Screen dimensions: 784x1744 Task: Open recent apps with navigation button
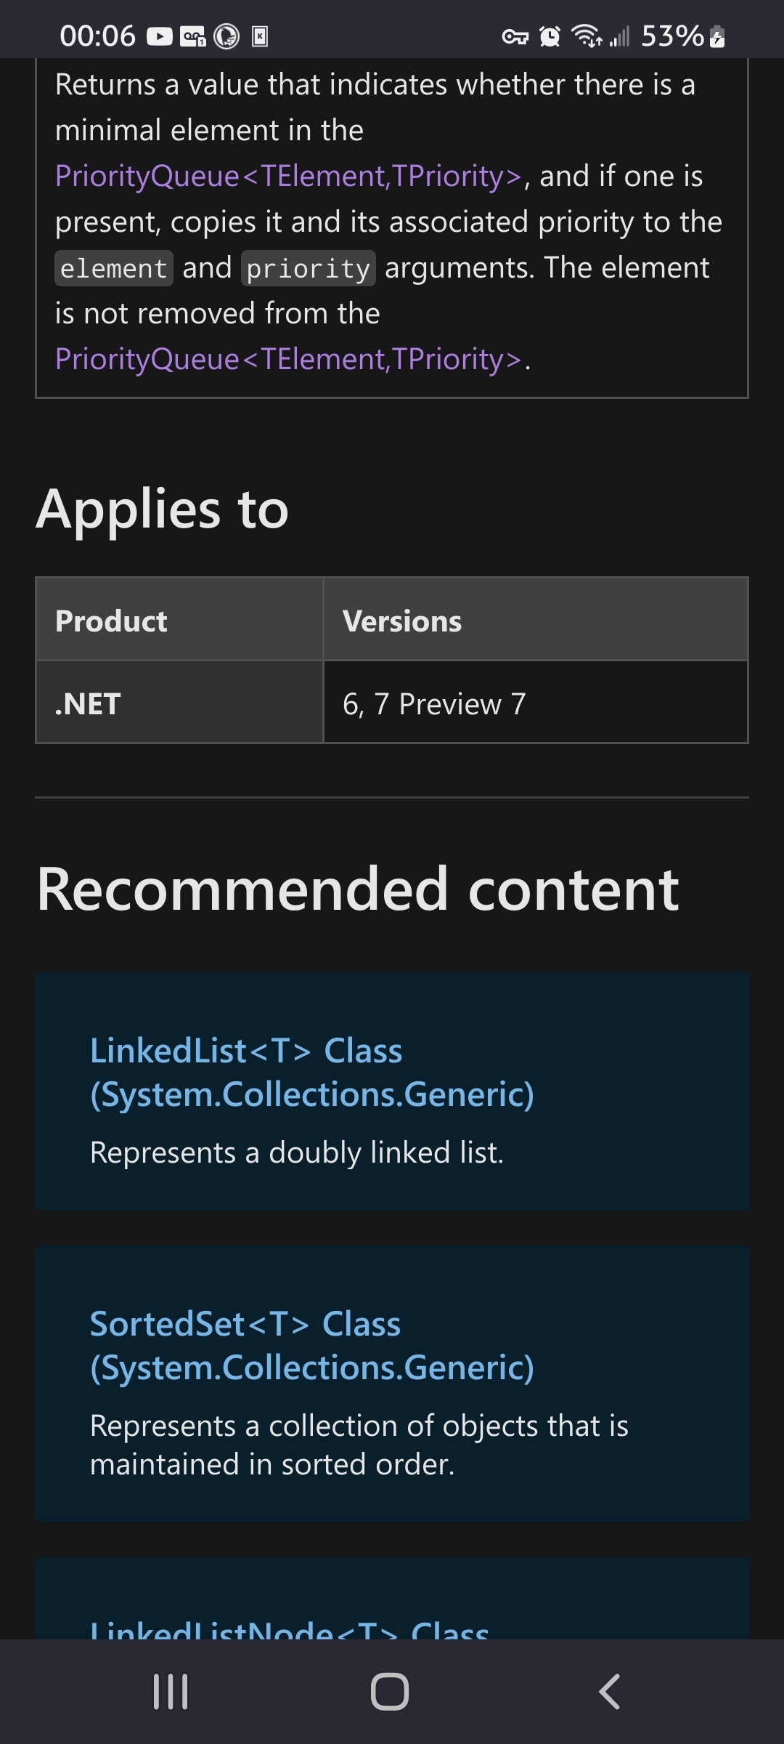coord(171,1692)
